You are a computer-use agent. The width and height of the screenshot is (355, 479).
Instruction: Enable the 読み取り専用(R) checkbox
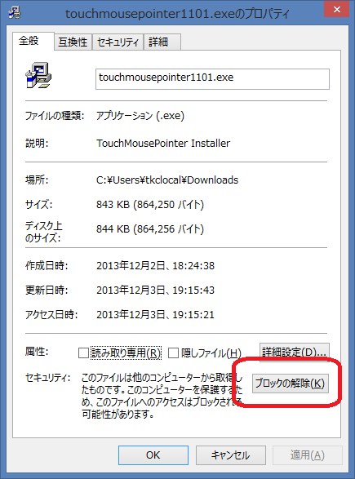point(83,353)
